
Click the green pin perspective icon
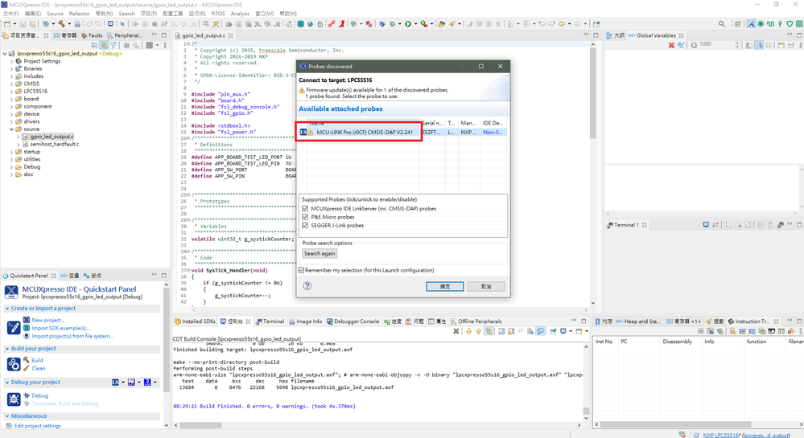coord(780,23)
